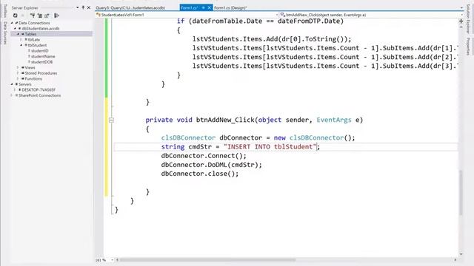Image resolution: width=474 pixels, height=266 pixels.
Task: Expand the tblLate table node
Action: (x=21, y=39)
